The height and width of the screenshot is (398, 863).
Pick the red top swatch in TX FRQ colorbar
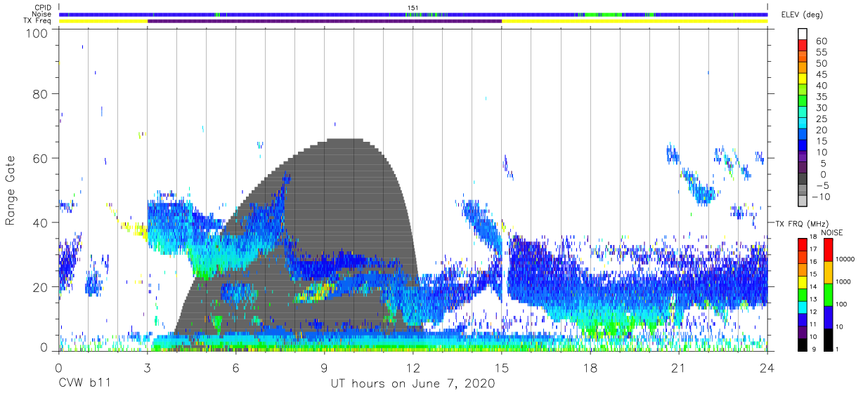(x=803, y=245)
